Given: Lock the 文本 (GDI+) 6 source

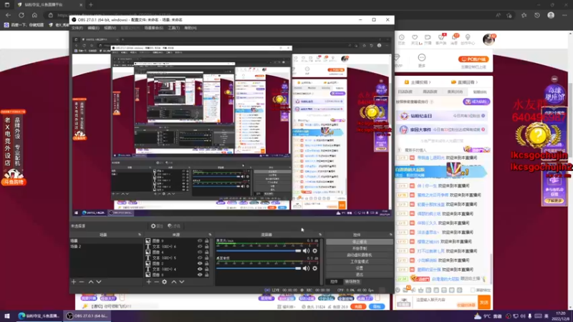Looking at the screenshot, I should tap(207, 246).
